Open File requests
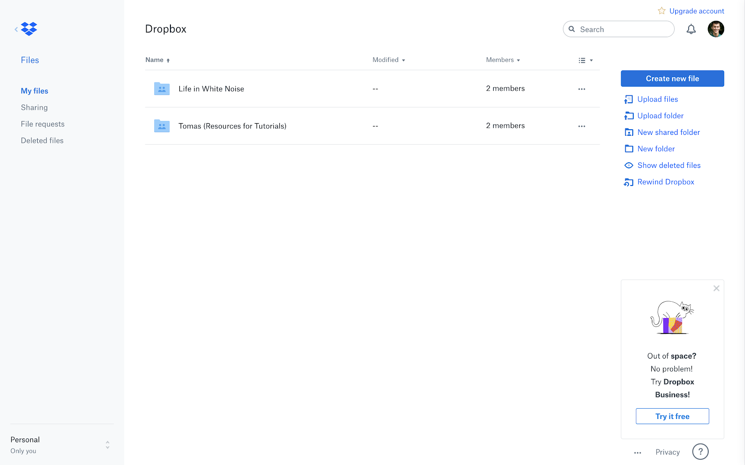 42,124
